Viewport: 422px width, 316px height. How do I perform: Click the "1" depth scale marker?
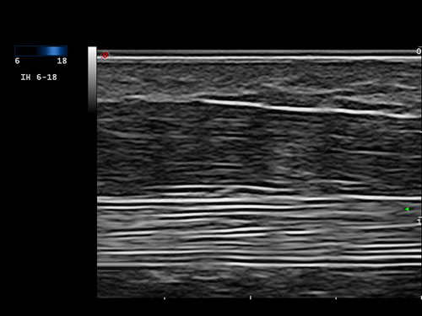(419, 222)
